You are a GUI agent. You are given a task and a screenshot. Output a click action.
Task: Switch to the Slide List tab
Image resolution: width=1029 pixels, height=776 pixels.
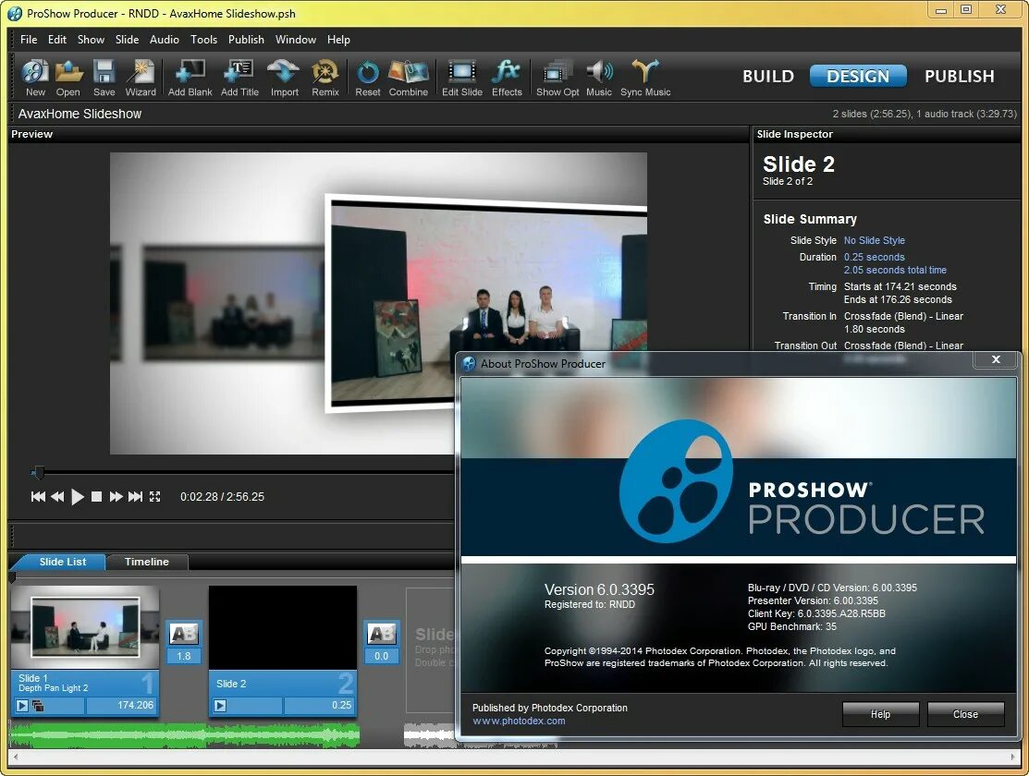[62, 562]
